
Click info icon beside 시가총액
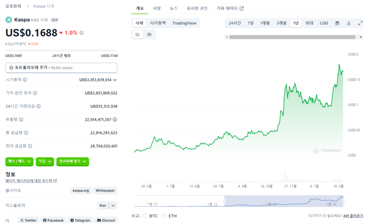pos(25,80)
